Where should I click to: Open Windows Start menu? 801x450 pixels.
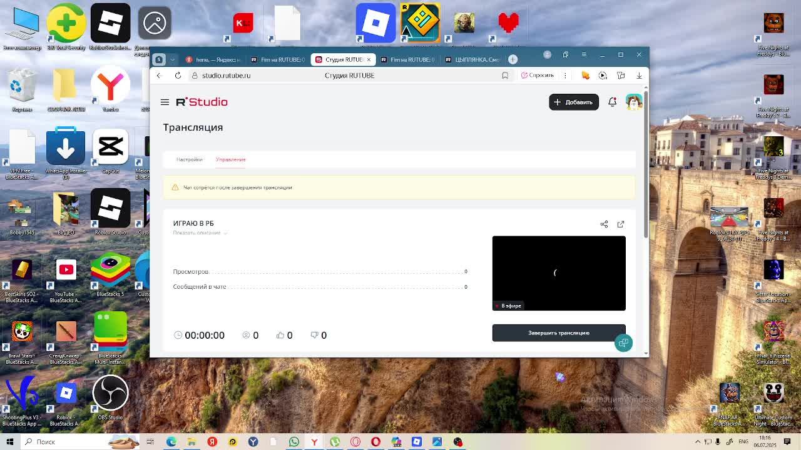(x=10, y=442)
